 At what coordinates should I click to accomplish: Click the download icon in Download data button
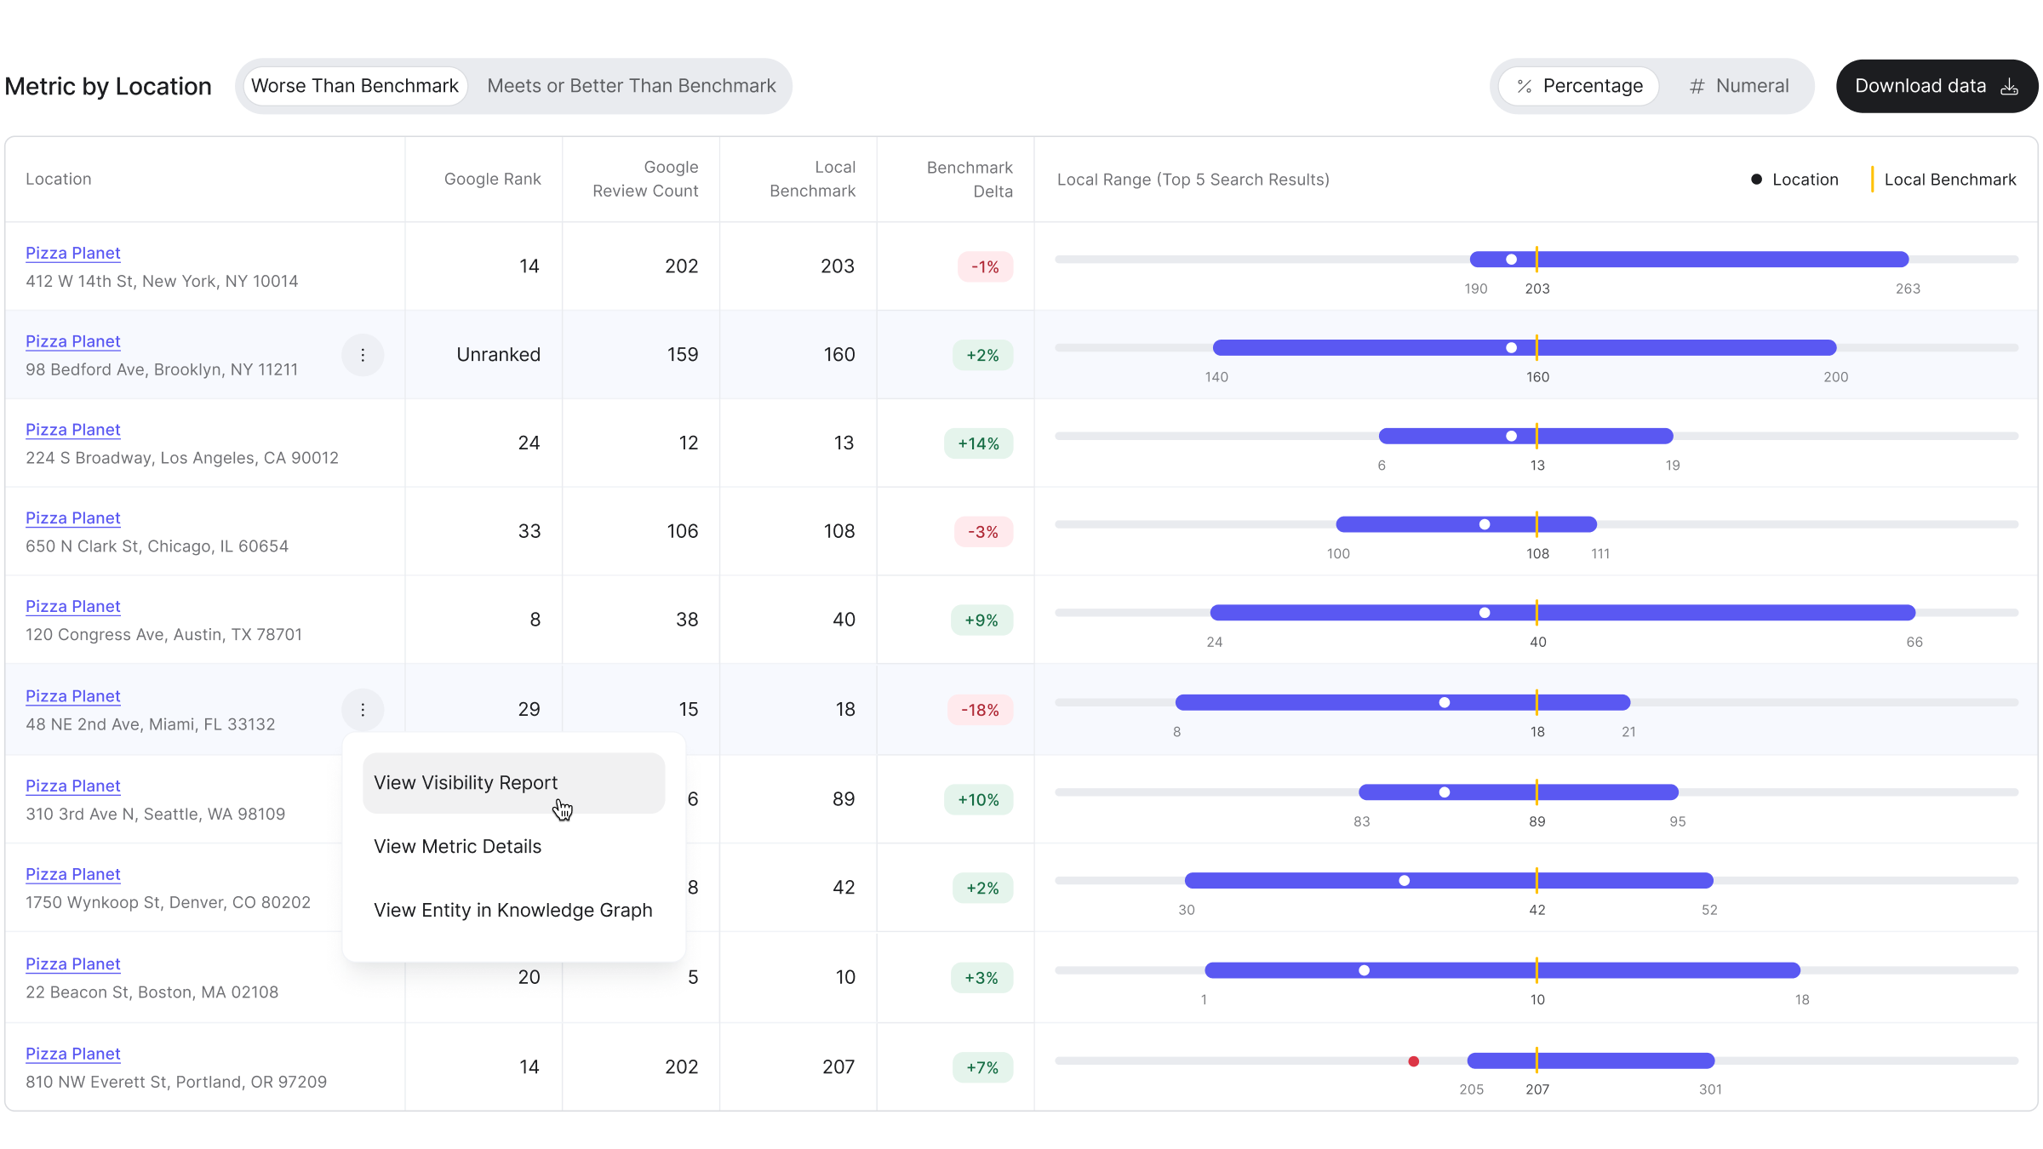point(2009,86)
